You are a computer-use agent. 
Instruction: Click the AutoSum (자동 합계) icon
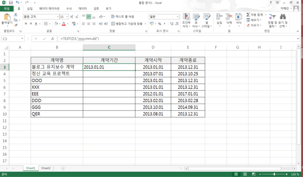click(x=248, y=15)
